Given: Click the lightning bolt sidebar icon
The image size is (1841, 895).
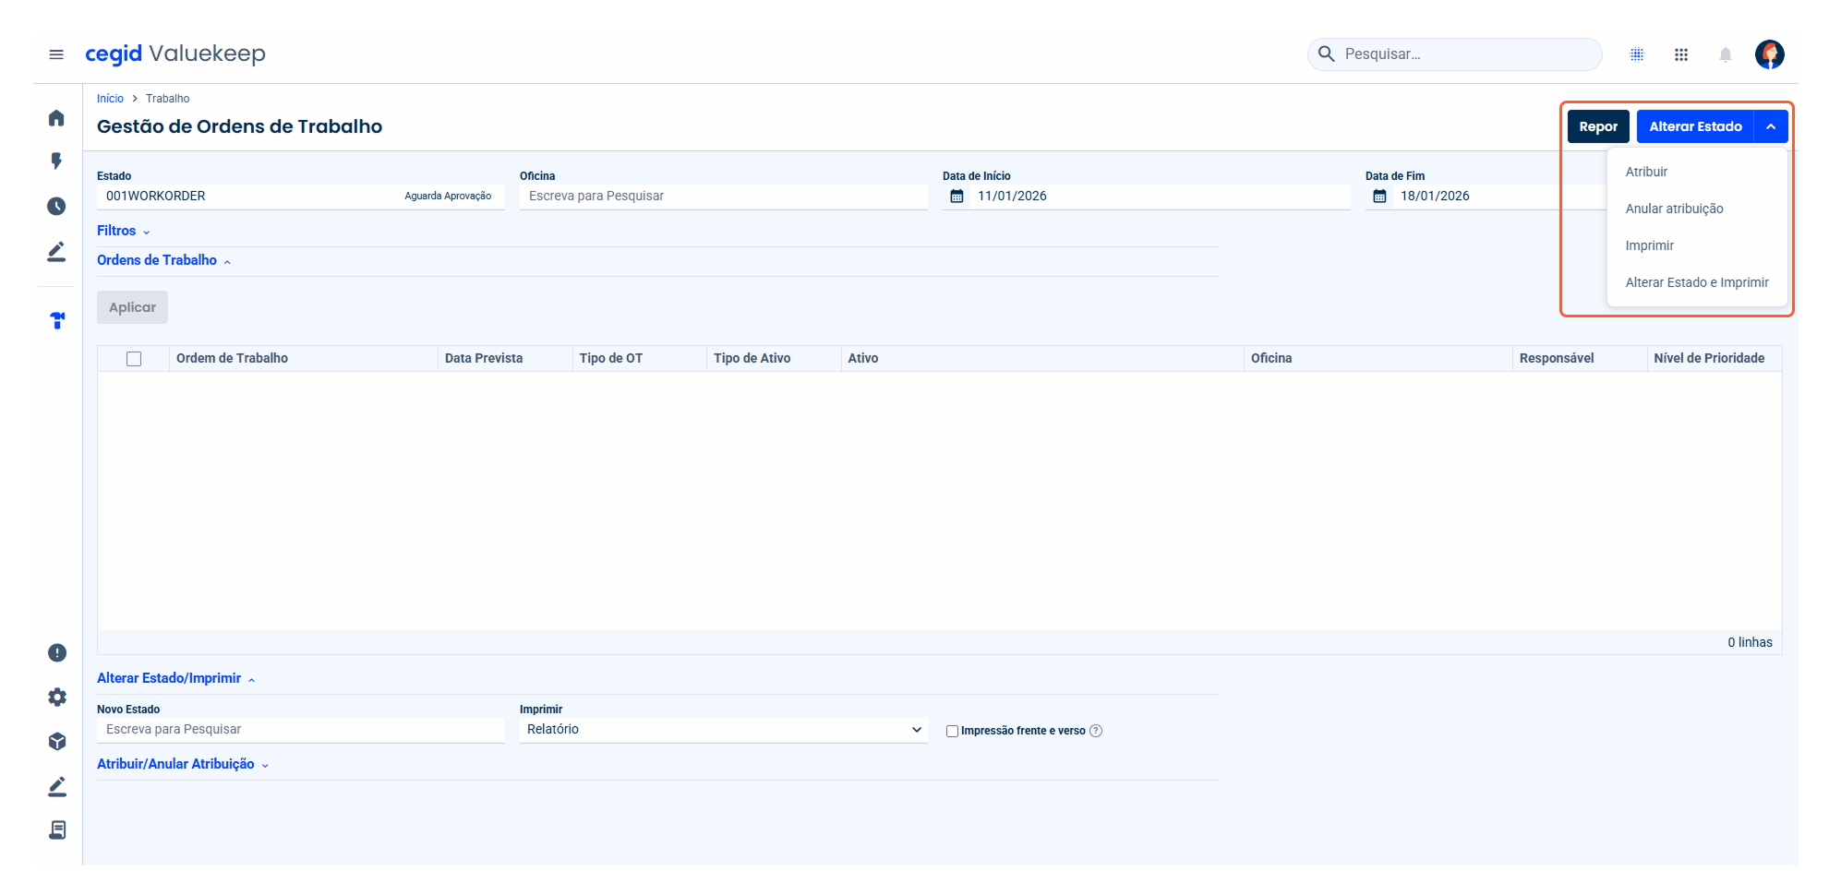Looking at the screenshot, I should pos(56,161).
